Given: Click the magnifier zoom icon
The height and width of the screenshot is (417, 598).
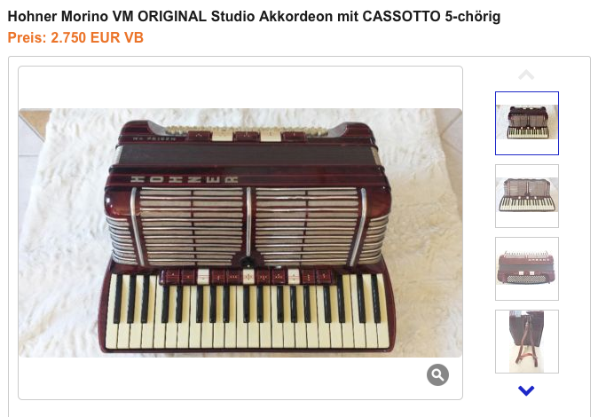Looking at the screenshot, I should point(437,374).
